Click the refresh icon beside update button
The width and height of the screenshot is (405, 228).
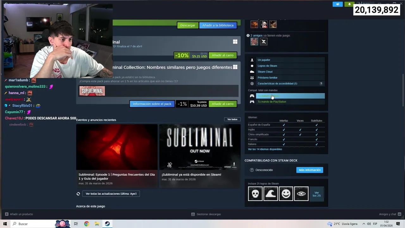pos(78,194)
